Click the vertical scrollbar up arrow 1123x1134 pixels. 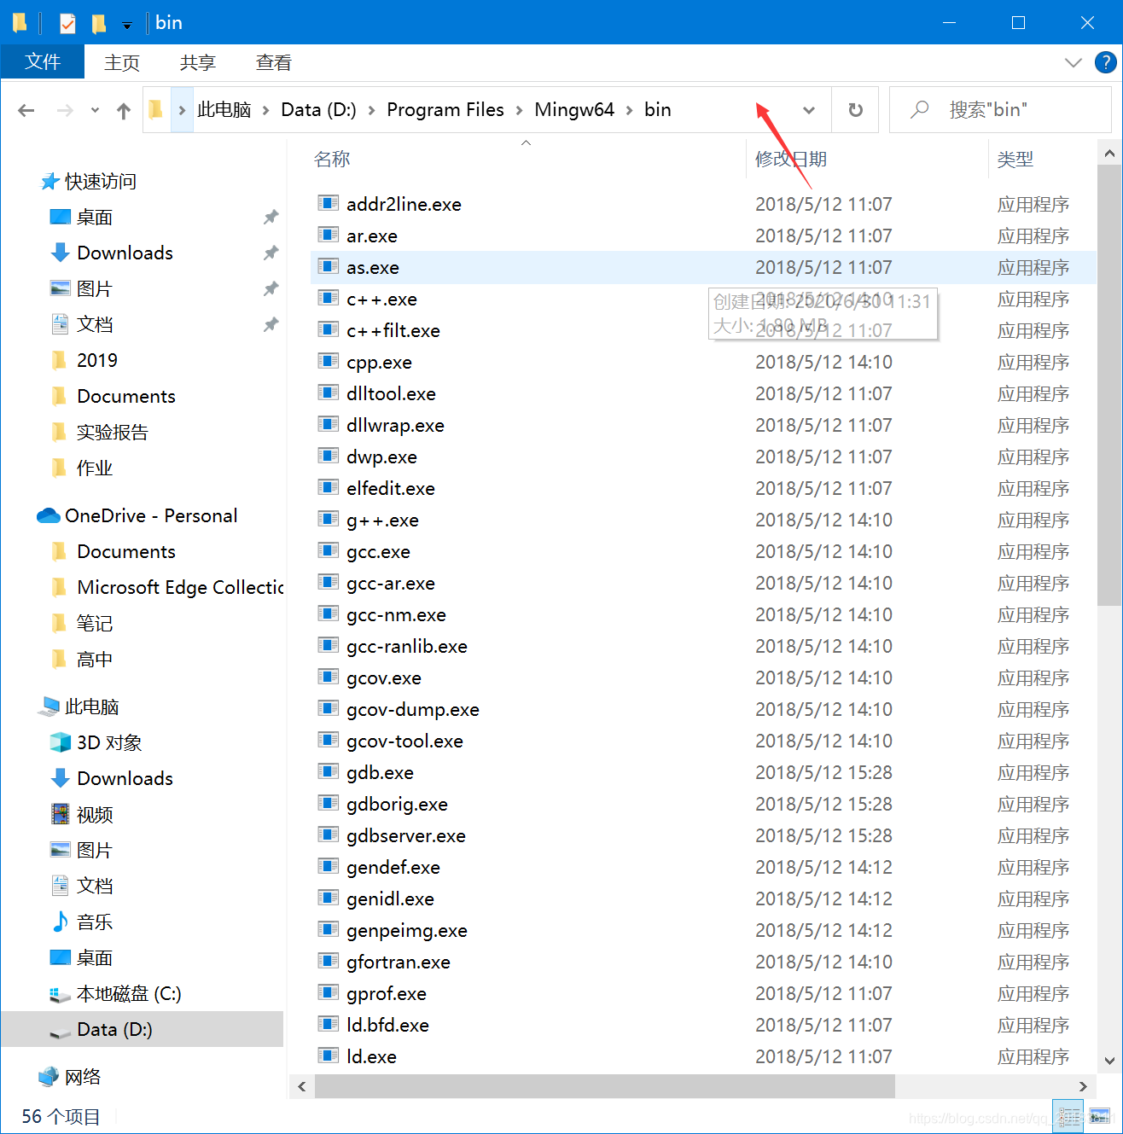pos(1109,154)
